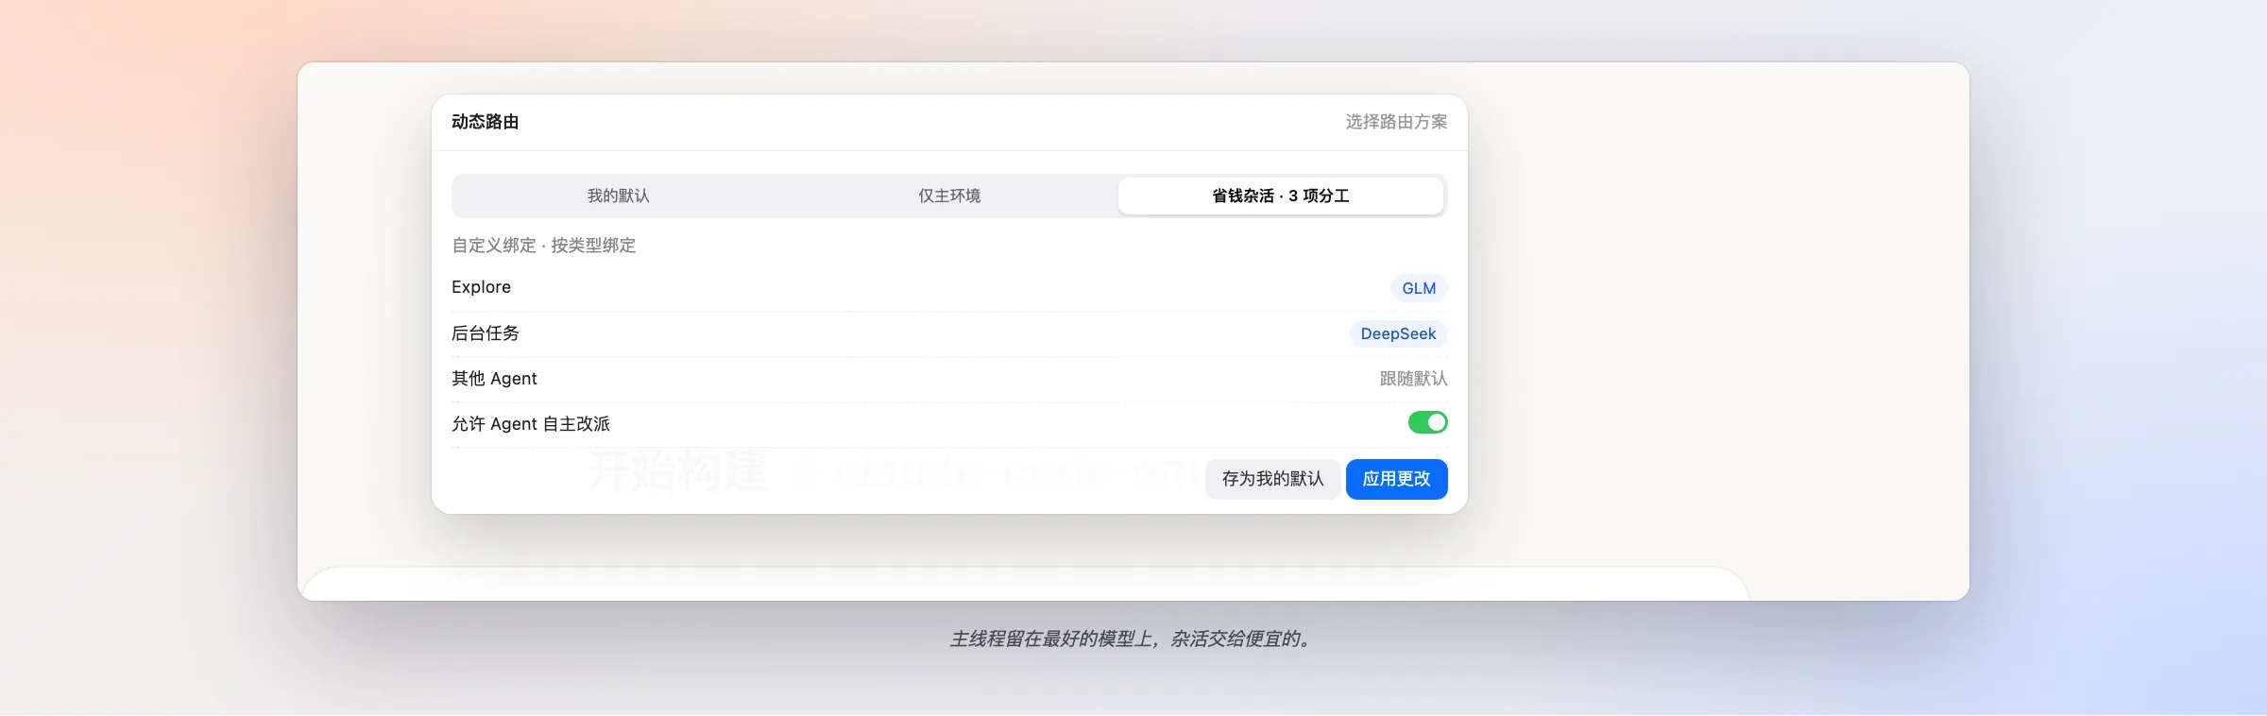Image resolution: width=2267 pixels, height=716 pixels.
Task: Select the 后台任务 row label
Action: pos(486,333)
